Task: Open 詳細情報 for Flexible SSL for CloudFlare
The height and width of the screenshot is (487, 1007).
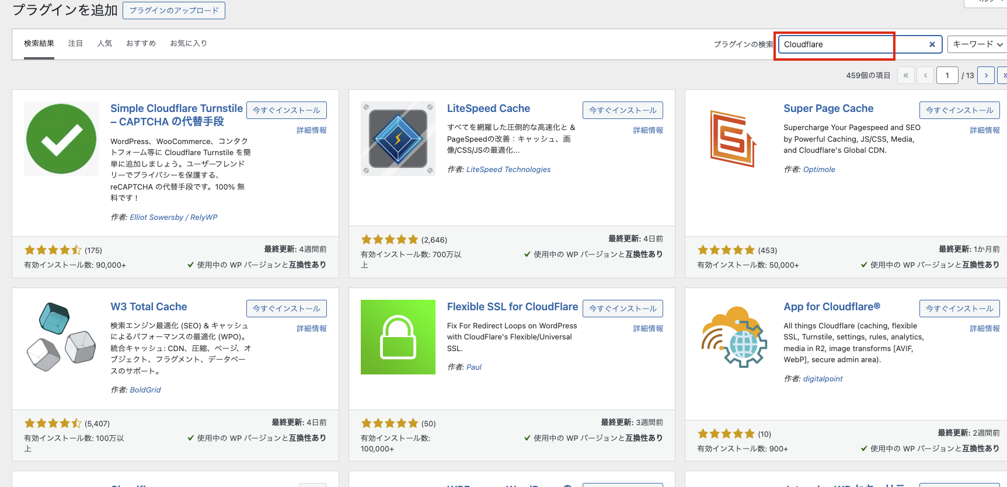Action: 648,329
